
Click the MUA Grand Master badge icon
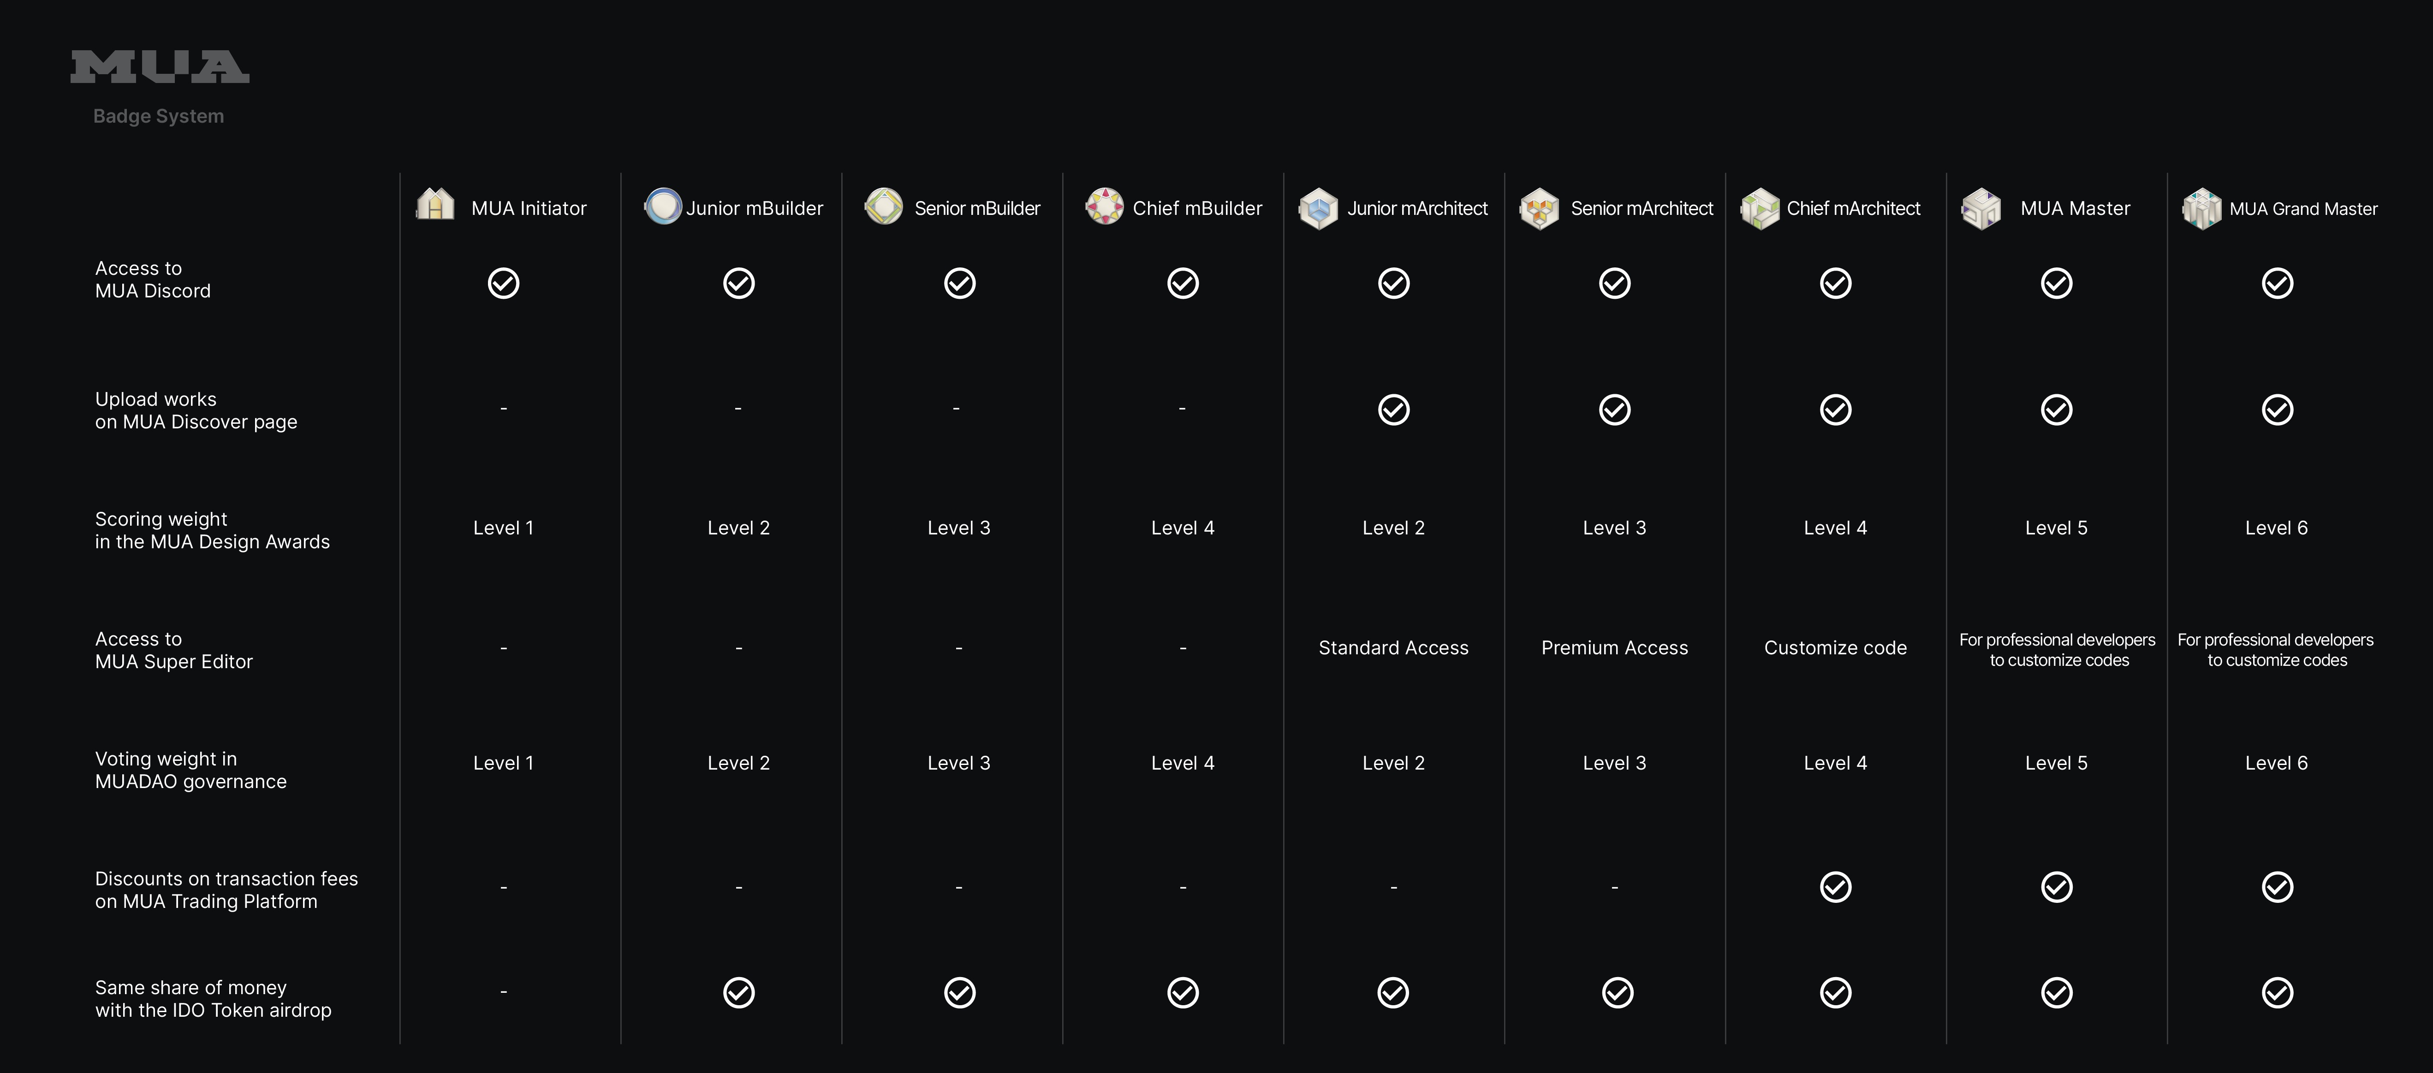click(x=2201, y=208)
